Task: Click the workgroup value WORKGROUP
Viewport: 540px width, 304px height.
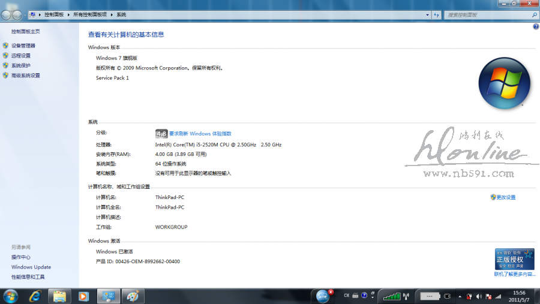Action: [171, 227]
